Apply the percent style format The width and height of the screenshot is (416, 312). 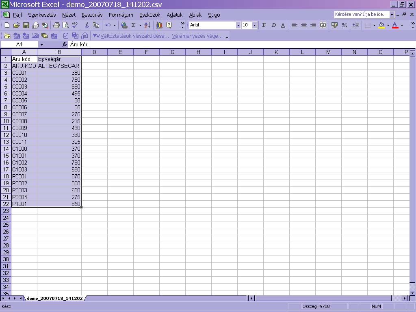coord(344,25)
